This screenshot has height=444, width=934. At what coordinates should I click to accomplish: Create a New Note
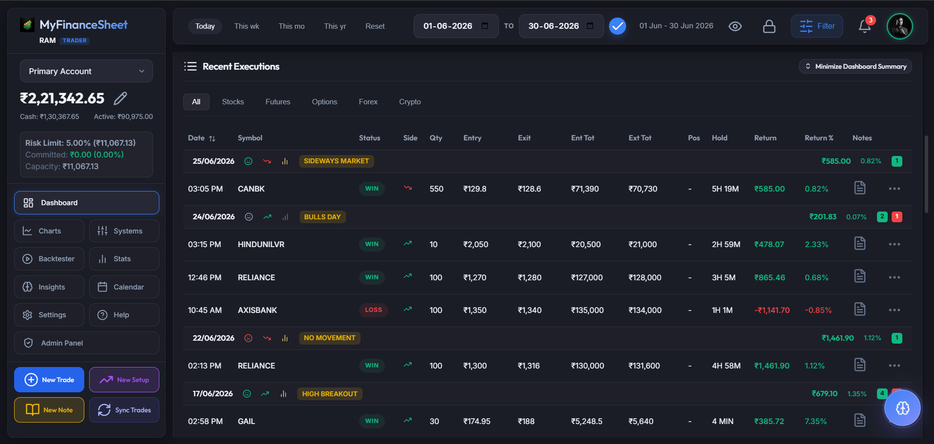tap(49, 410)
